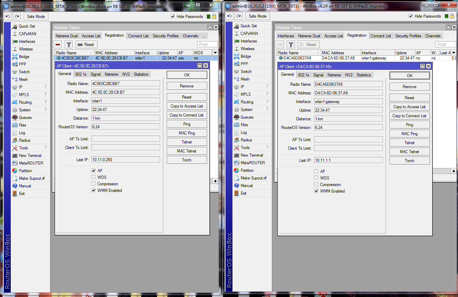This screenshot has height=297, width=458.
Task: Click red minus remove icon in left Registration tab
Action: (x=58, y=45)
